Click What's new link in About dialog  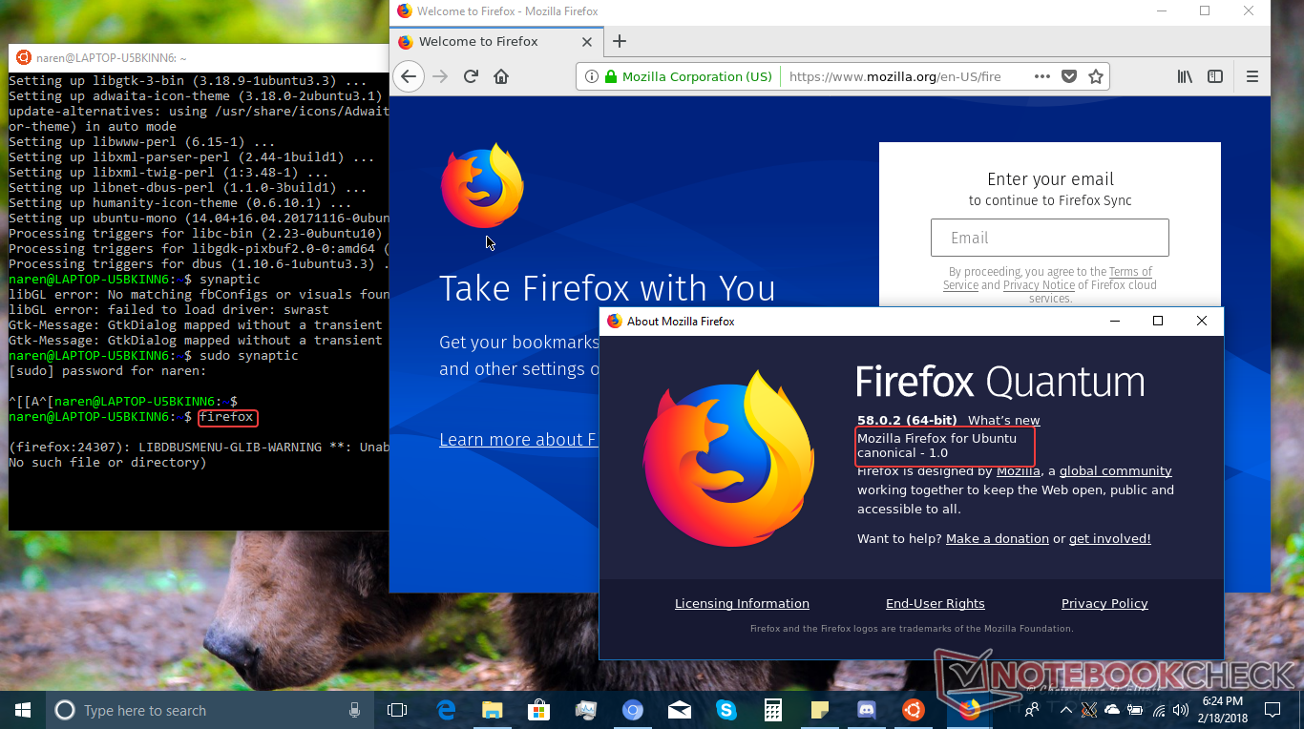(1004, 420)
